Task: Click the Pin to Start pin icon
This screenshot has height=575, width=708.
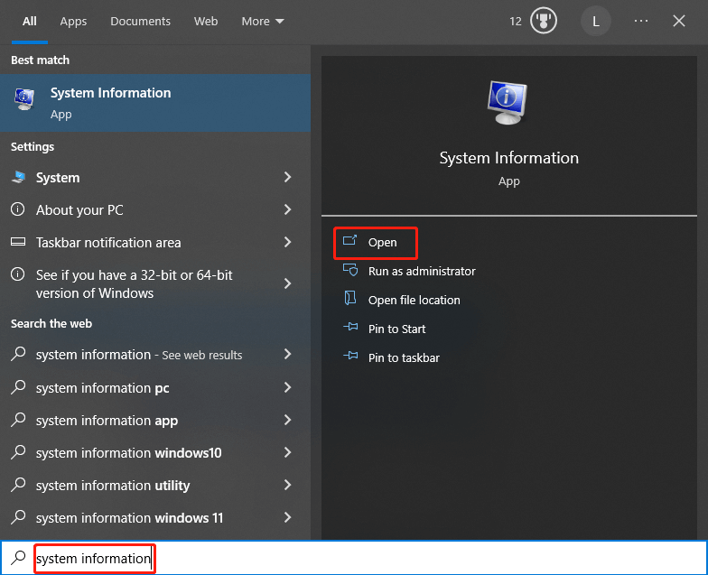Action: coord(350,327)
